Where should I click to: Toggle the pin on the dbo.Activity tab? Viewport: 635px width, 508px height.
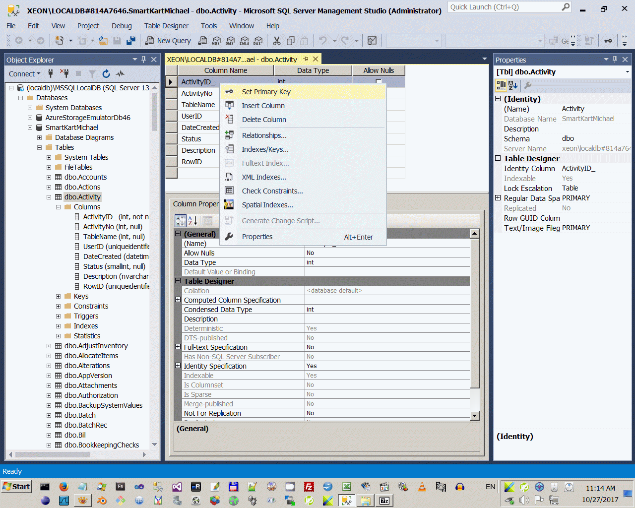click(x=306, y=59)
